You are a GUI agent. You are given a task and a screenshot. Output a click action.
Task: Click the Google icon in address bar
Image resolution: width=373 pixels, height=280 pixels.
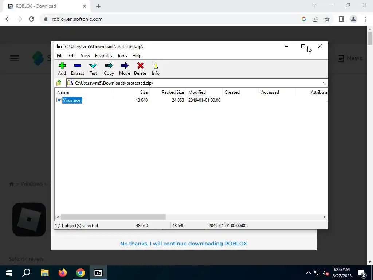tap(304, 19)
